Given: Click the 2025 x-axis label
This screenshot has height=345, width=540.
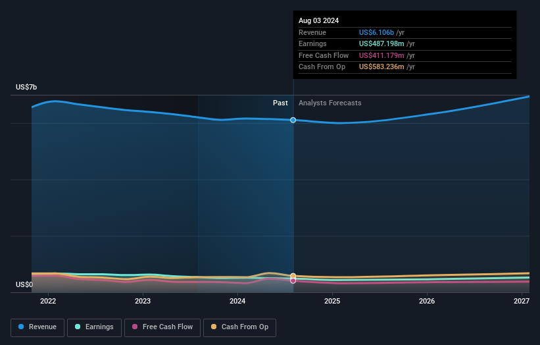Looking at the screenshot, I should coord(332,301).
